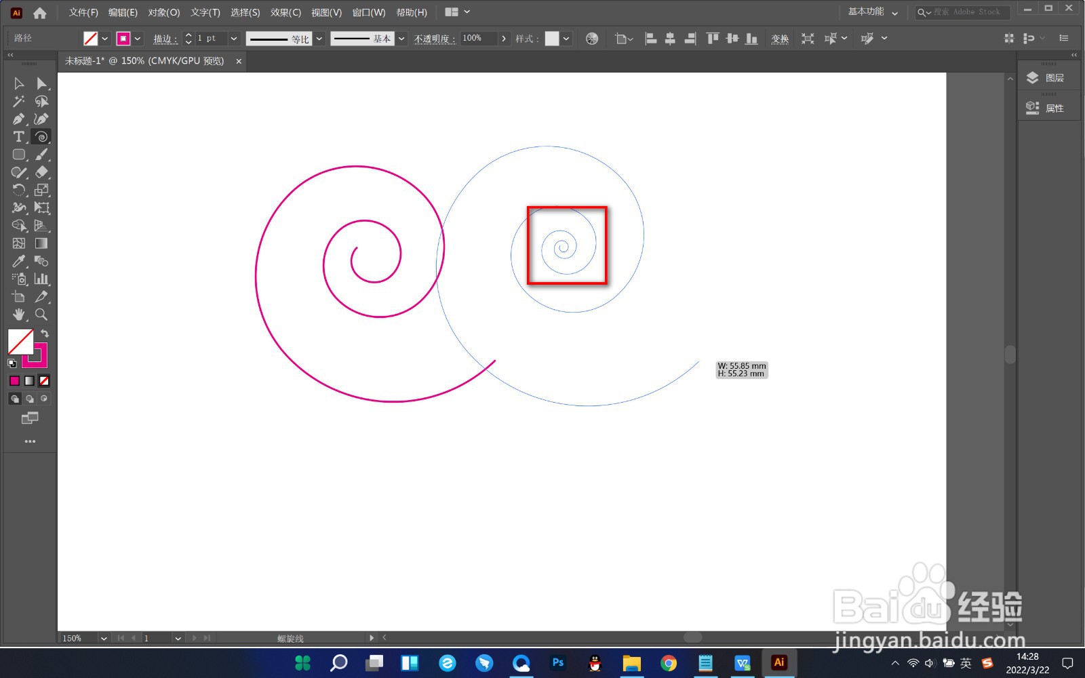Viewport: 1085px width, 678px height.
Task: Click the fill box in the toolbar
Action: point(20,342)
